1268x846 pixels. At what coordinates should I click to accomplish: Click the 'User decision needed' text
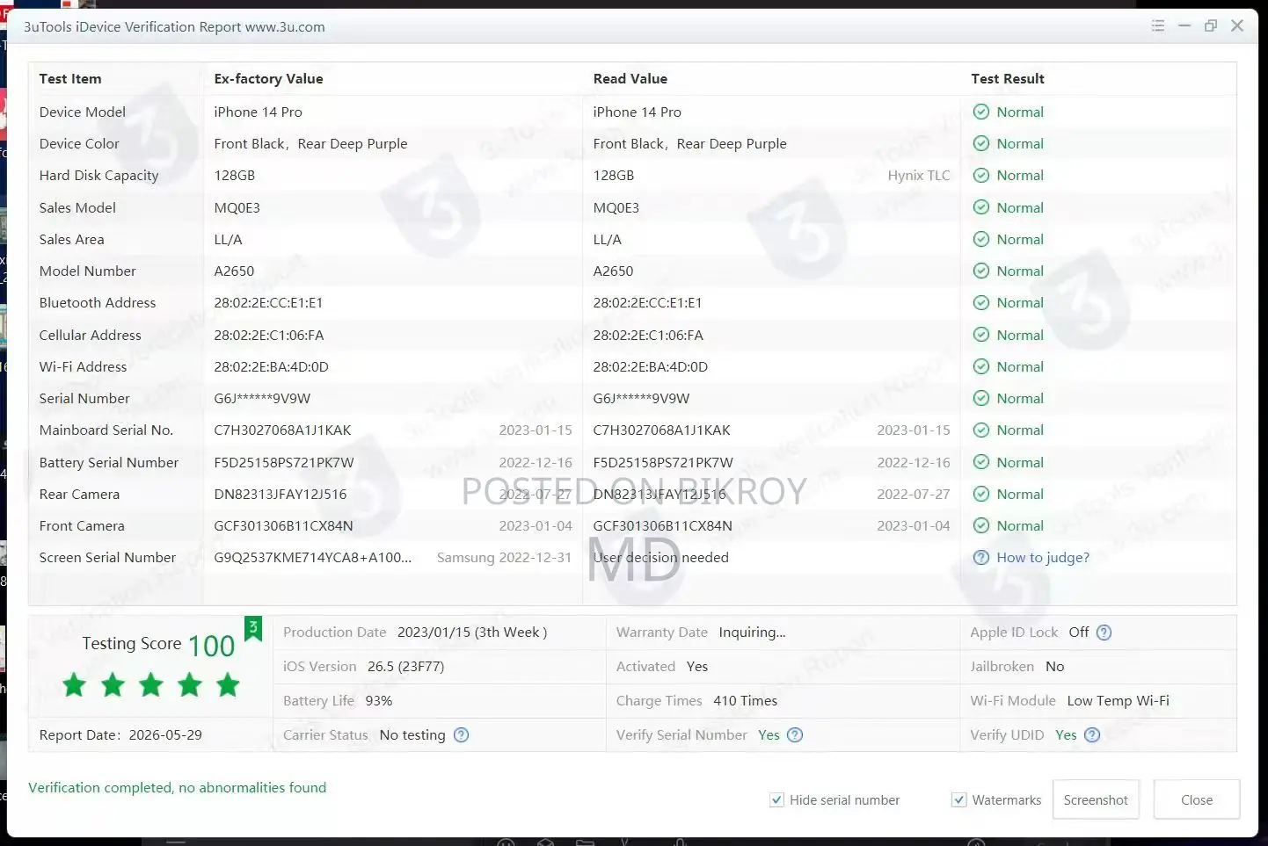coord(661,557)
